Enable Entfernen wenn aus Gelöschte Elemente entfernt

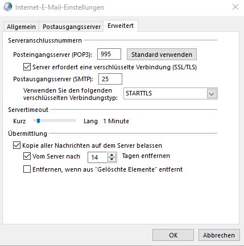(27, 169)
